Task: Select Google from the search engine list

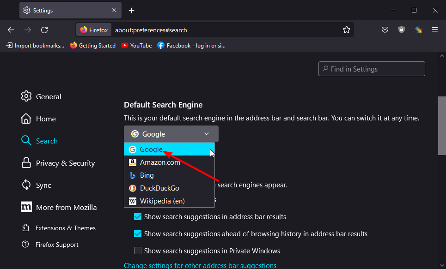Action: point(169,149)
